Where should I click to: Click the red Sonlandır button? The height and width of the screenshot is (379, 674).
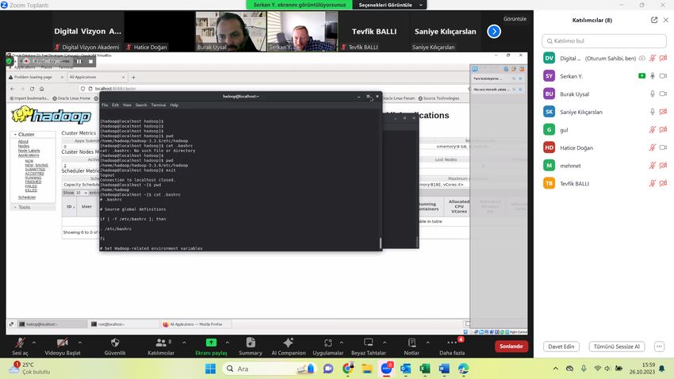coord(511,346)
